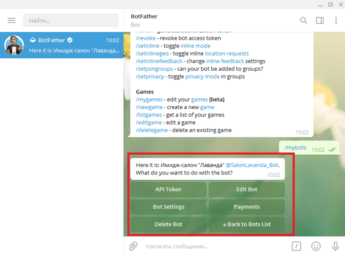The height and width of the screenshot is (256, 345).
Task: Click the microphone voice message icon
Action: [336, 246]
